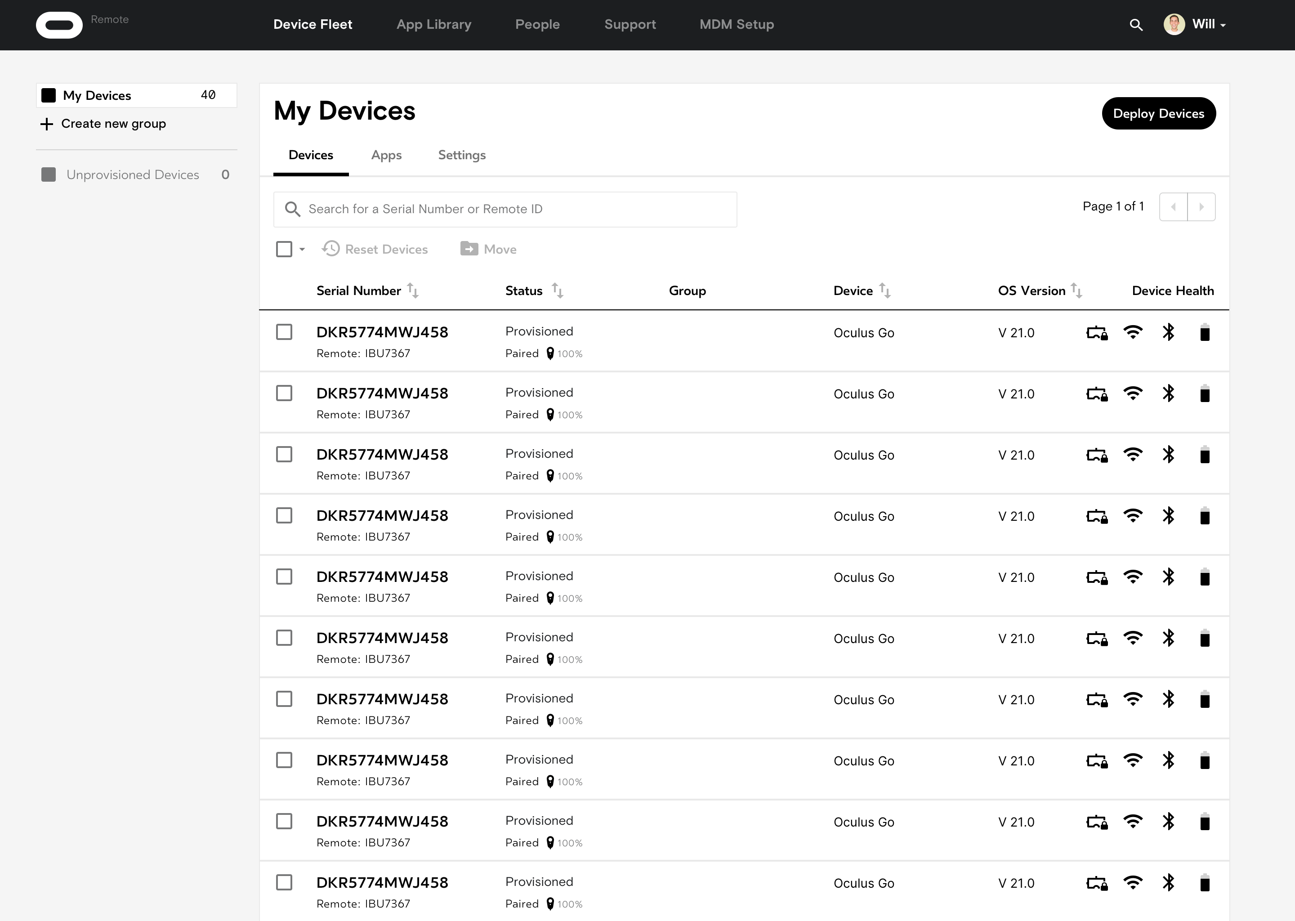The height and width of the screenshot is (921, 1295).
Task: Toggle the select-all checkbox above table
Action: pos(284,250)
